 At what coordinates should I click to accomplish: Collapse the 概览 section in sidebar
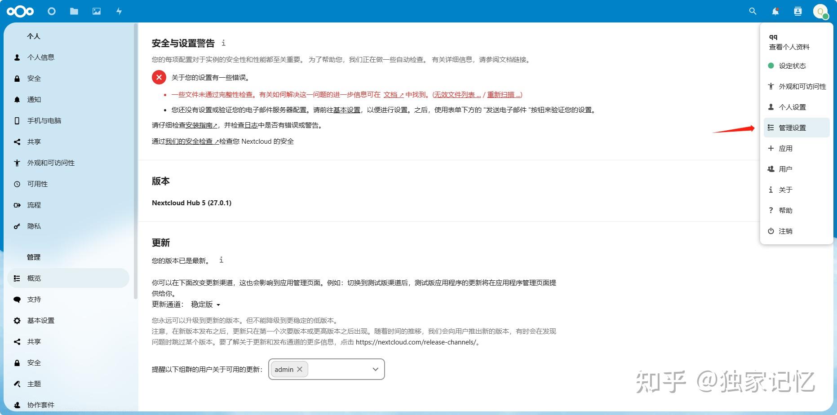tap(34, 278)
